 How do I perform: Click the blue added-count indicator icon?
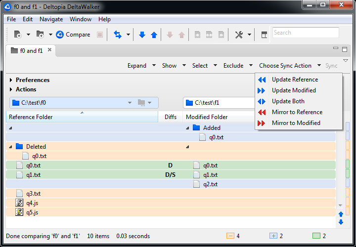pos(273,236)
